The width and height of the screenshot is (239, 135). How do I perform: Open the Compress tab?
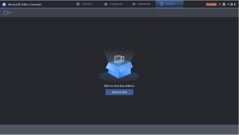(x=116, y=4)
